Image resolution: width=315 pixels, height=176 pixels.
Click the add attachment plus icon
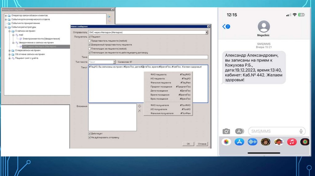pyautogui.click(x=139, y=106)
